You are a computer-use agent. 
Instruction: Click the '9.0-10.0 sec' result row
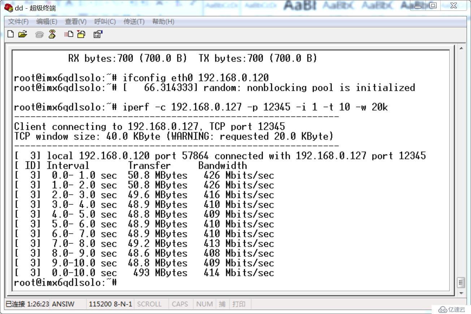coord(144,263)
